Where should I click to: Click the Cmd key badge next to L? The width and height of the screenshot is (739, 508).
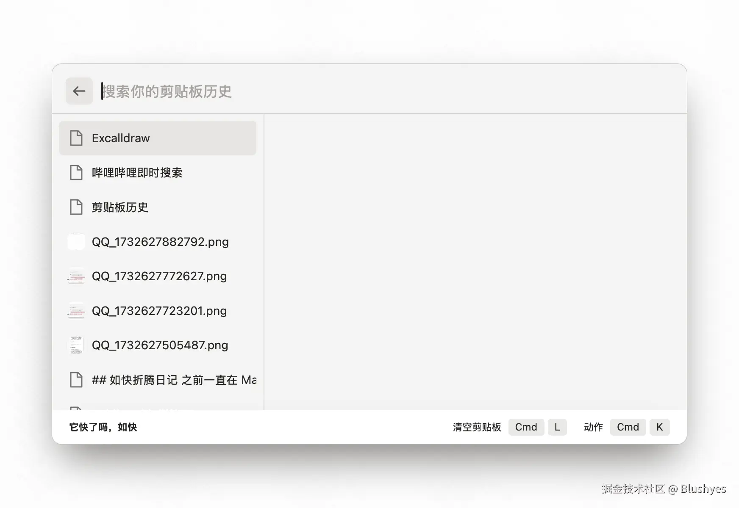tap(526, 427)
